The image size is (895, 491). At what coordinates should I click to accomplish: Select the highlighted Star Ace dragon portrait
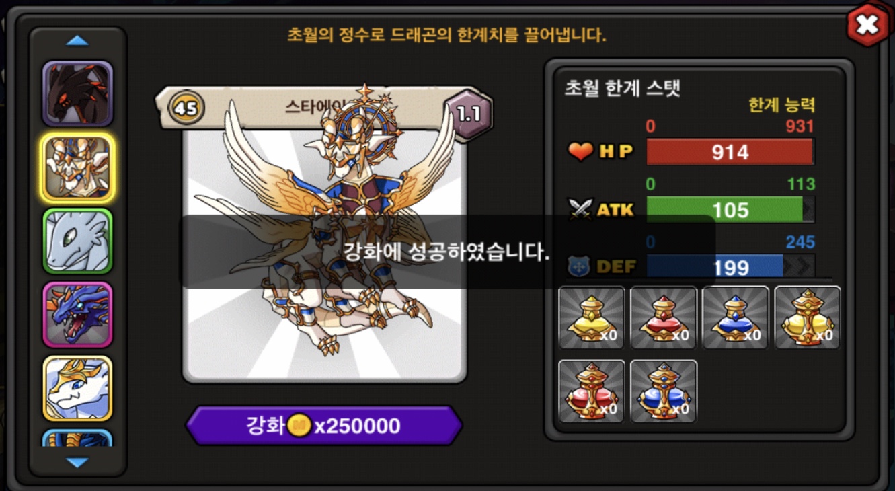78,167
